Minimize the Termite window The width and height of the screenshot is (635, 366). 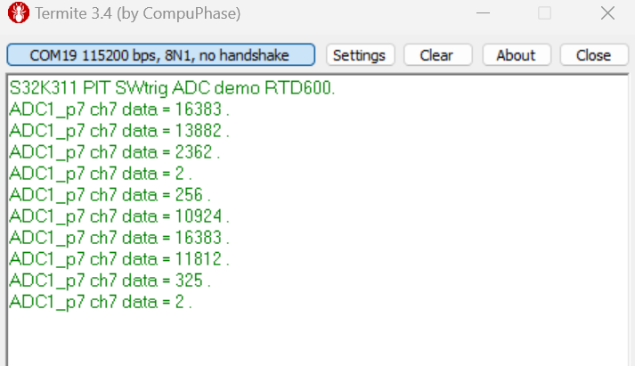click(483, 13)
